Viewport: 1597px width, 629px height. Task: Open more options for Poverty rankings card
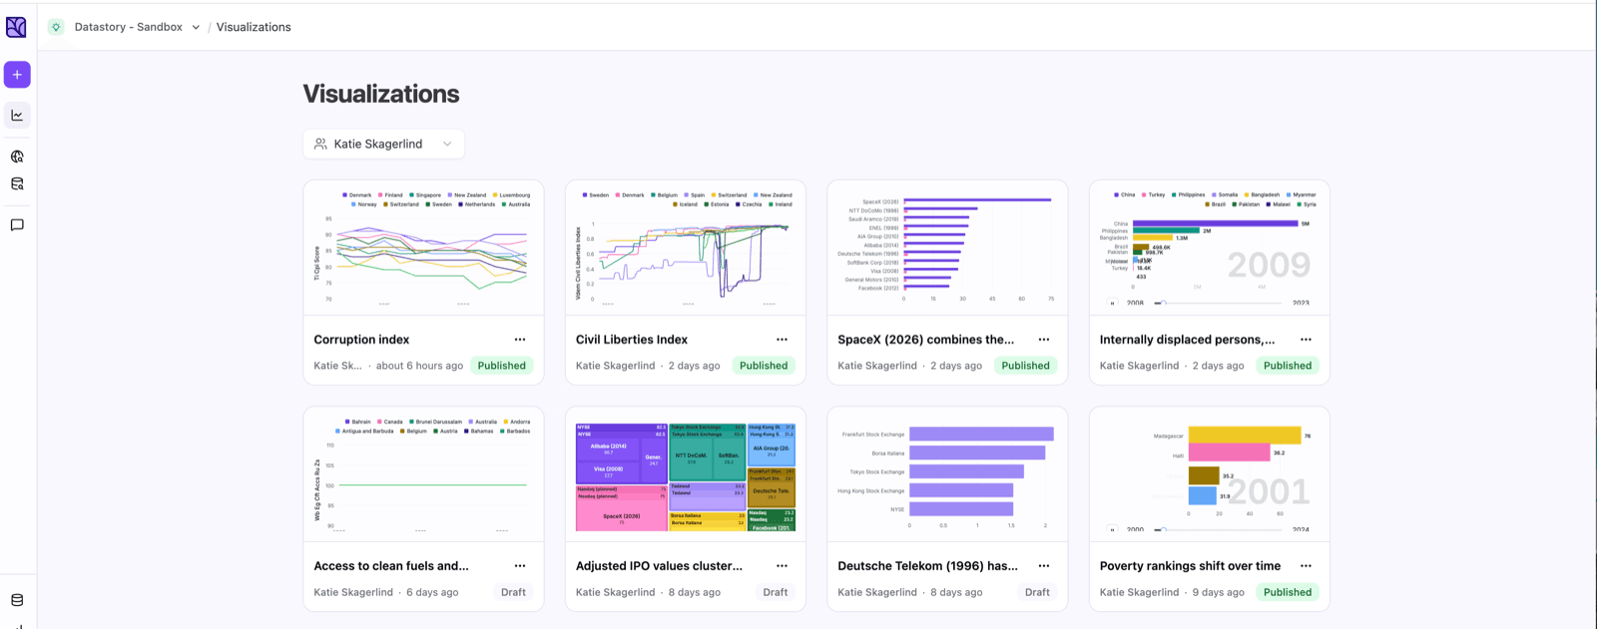pos(1306,566)
